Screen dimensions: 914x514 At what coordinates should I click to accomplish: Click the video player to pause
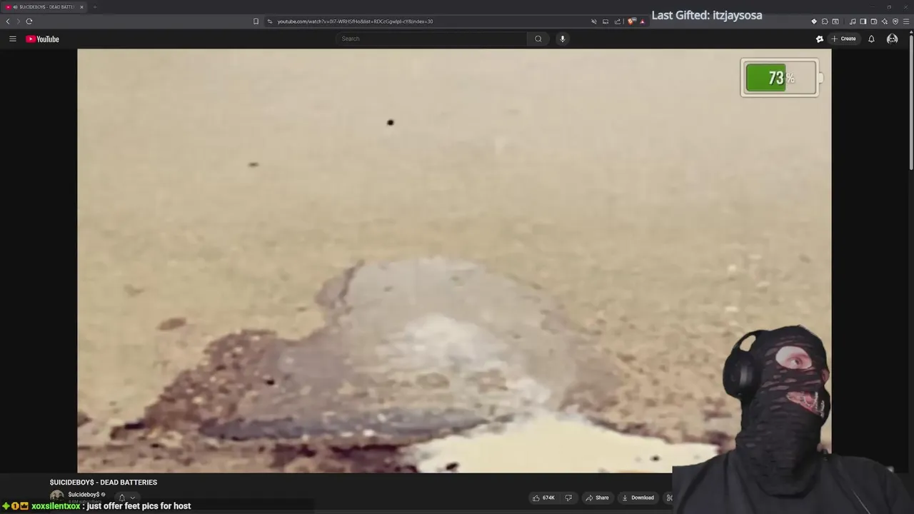[454, 261]
